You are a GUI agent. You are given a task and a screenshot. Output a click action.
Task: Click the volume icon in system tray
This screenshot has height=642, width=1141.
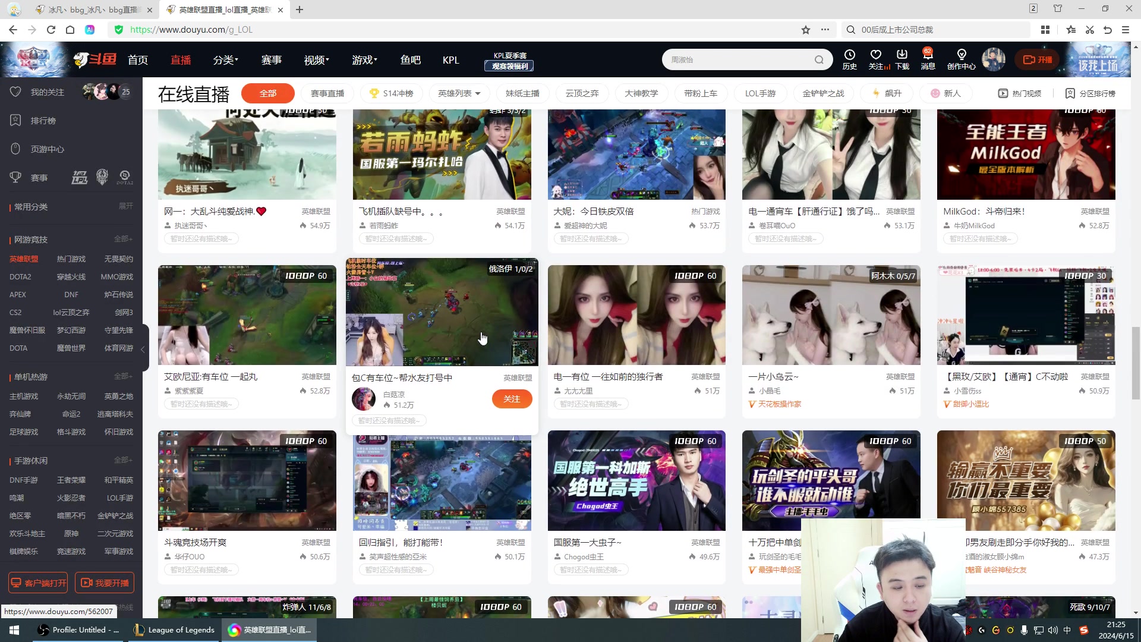1052,630
